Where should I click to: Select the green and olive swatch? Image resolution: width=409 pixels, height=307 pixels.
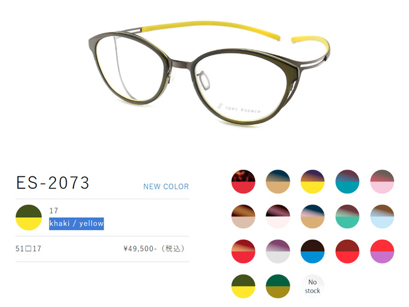coord(278,286)
